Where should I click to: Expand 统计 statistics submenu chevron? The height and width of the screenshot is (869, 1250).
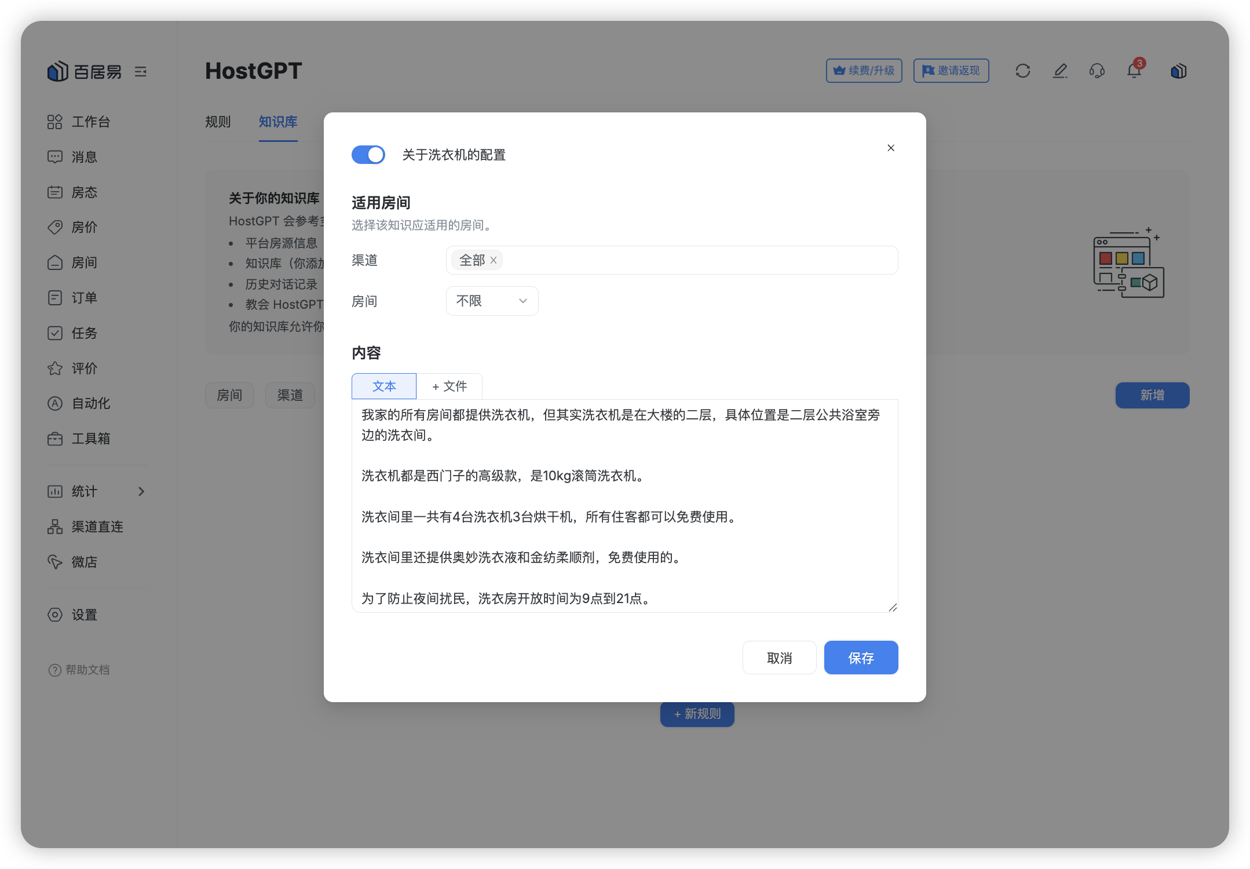point(141,491)
